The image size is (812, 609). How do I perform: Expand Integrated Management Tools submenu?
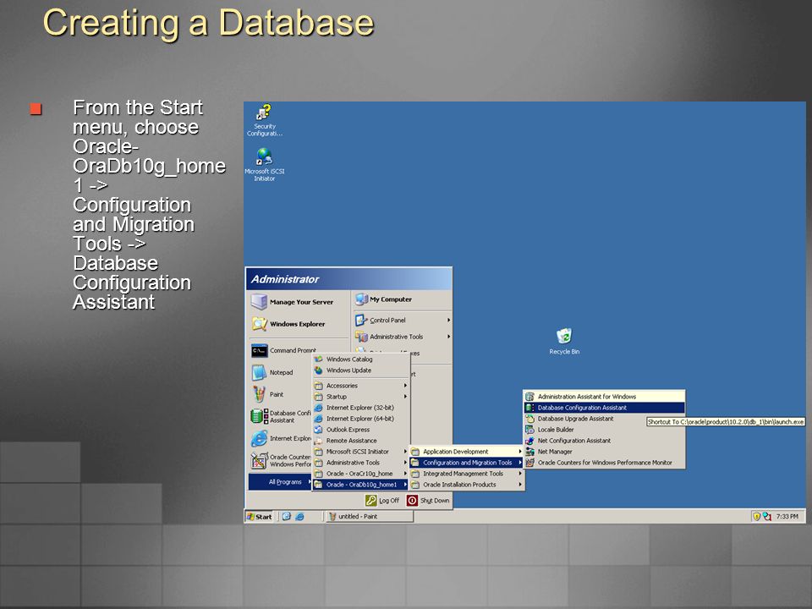[467, 474]
